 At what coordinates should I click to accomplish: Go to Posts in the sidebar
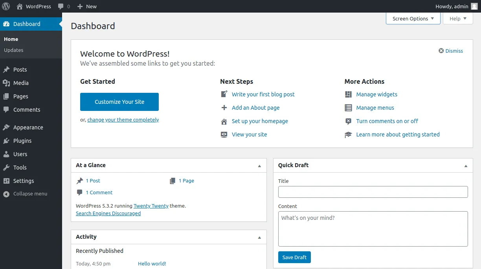click(x=20, y=70)
